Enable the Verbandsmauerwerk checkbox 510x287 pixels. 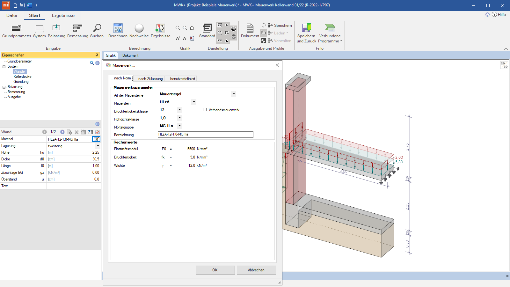[x=205, y=110]
